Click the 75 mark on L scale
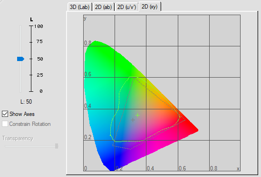261x177 pixels. click(39, 42)
